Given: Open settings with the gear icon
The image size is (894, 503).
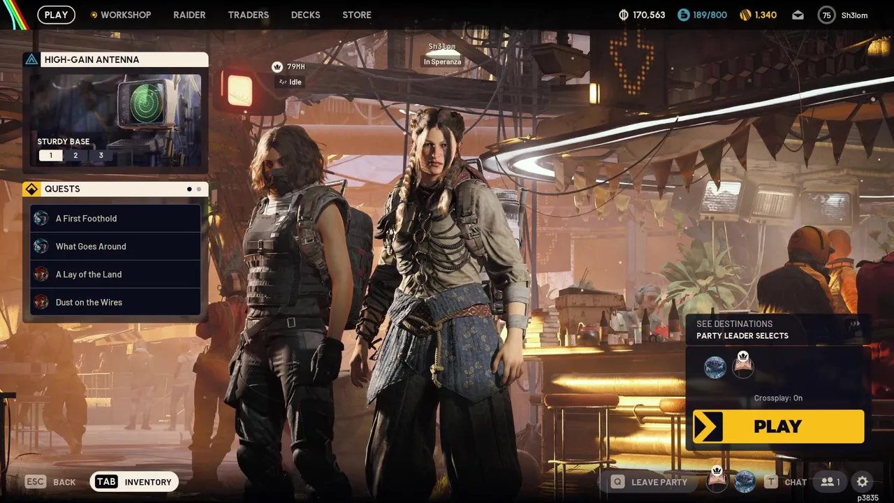Looking at the screenshot, I should click(x=863, y=481).
